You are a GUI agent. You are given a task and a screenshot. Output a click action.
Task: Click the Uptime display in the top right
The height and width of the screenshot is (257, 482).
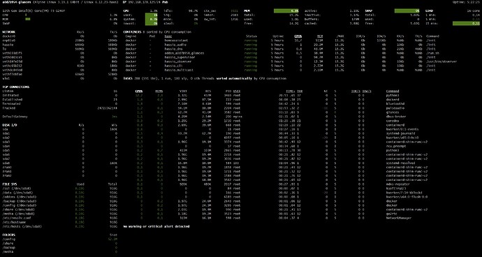click(x=466, y=2)
